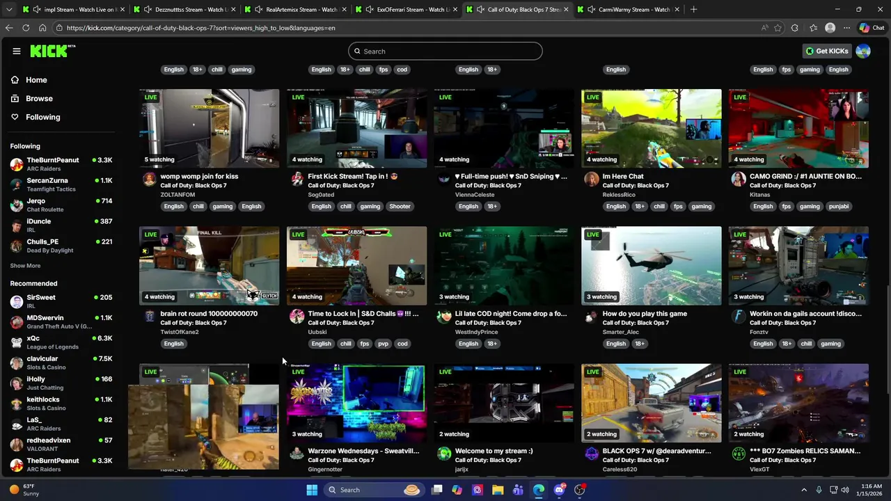
Task: Open the Kick sidebar hamburger menu
Action: click(x=16, y=51)
